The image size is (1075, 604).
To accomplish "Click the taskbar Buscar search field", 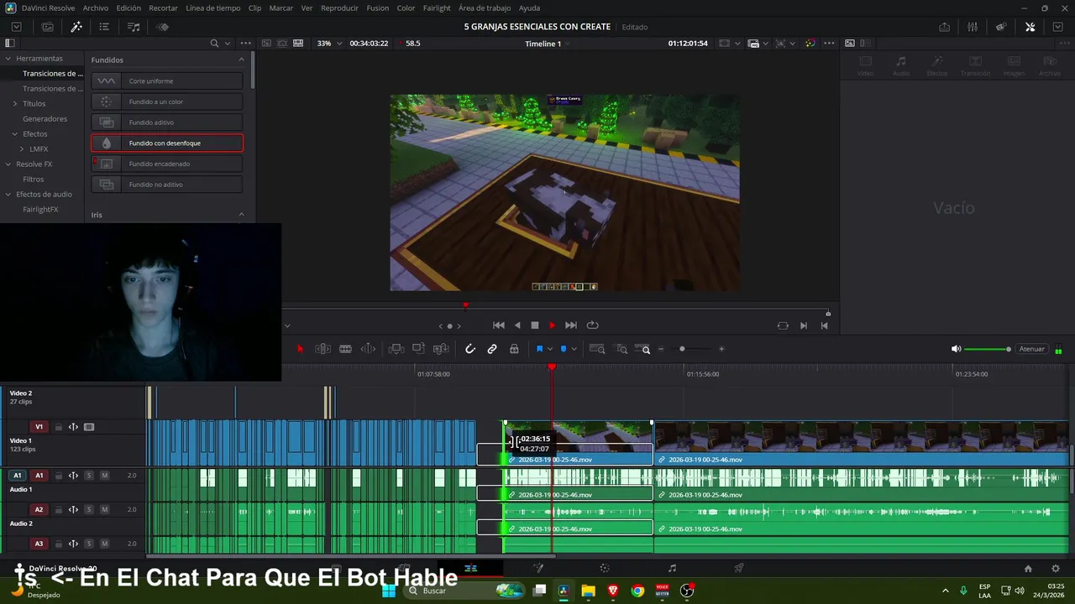I will point(466,591).
